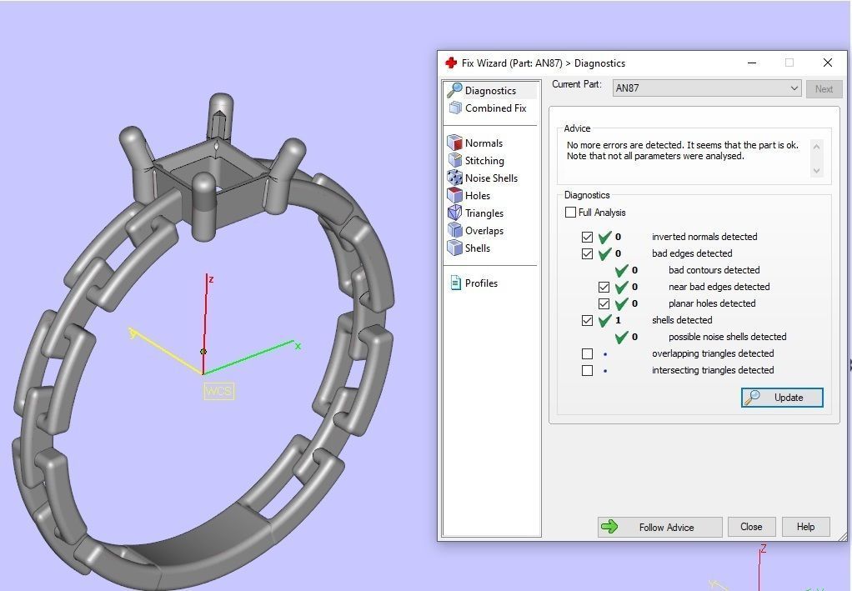852x591 pixels.
Task: Click green checkmark beside bad contours
Action: point(622,270)
